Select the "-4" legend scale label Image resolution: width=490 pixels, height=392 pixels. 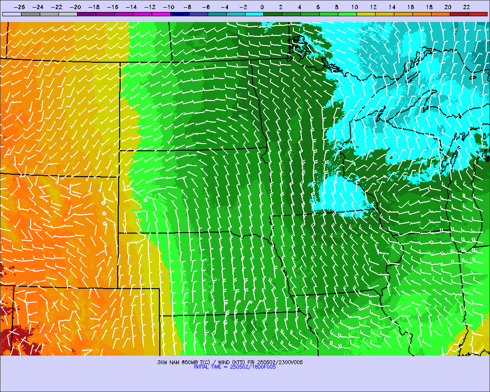coord(225,7)
